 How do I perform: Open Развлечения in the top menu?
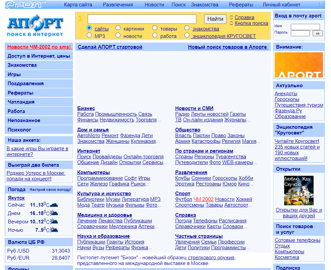(x=118, y=5)
